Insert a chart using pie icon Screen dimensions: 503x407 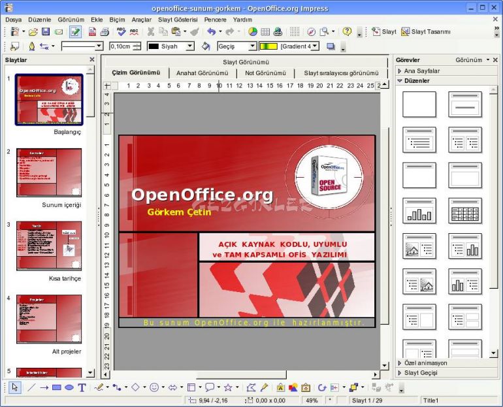(x=253, y=32)
